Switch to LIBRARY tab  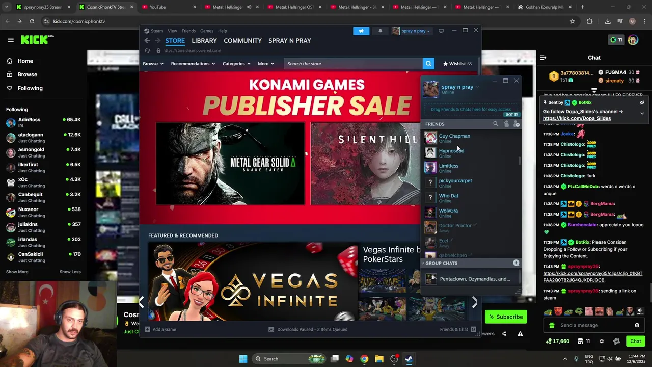click(204, 41)
